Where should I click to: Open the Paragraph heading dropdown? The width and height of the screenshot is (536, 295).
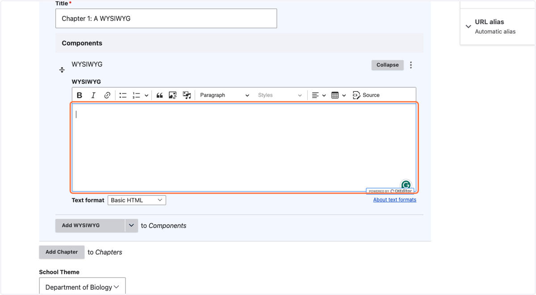(x=224, y=95)
